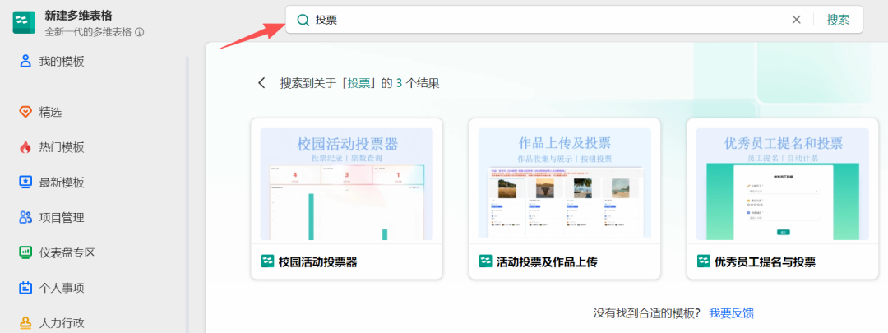Viewport: 888px width, 333px height.
Task: Click the people icon beside 项目管理
Action: (25, 217)
